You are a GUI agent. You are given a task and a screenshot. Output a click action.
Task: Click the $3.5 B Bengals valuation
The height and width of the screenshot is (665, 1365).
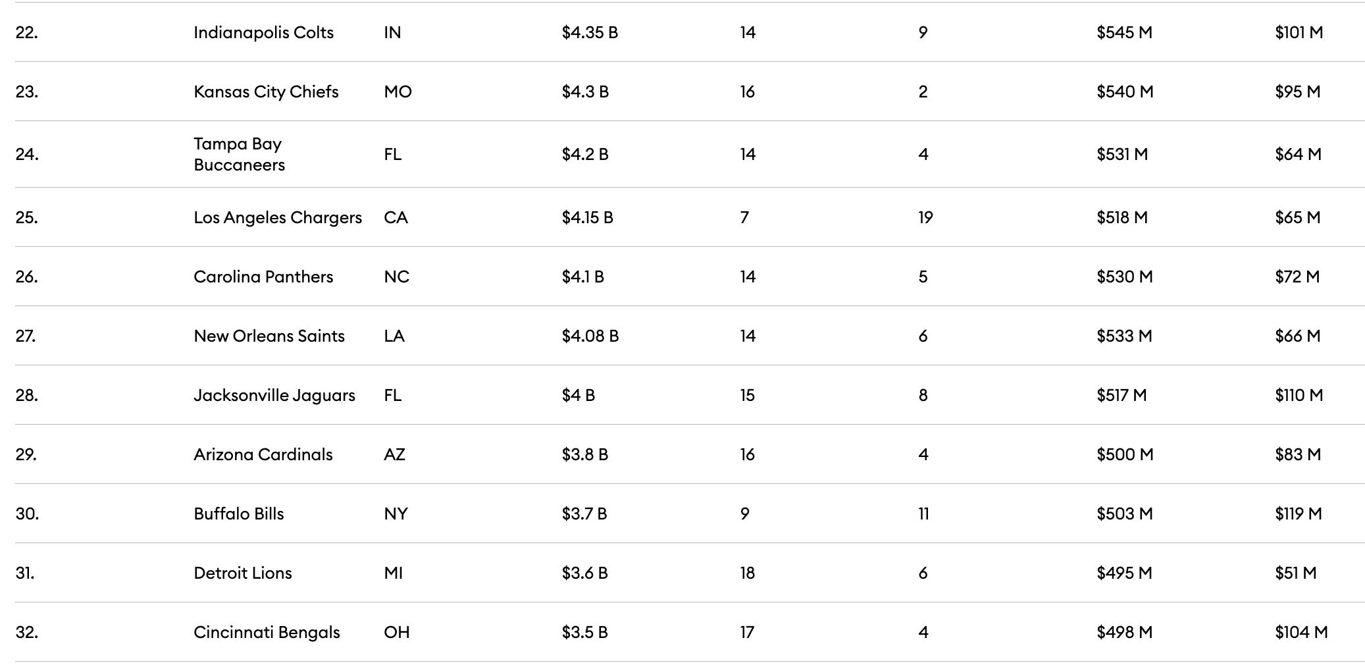click(x=584, y=632)
